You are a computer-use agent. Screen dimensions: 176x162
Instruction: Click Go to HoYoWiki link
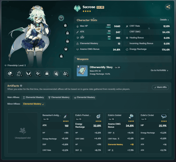click(159, 71)
